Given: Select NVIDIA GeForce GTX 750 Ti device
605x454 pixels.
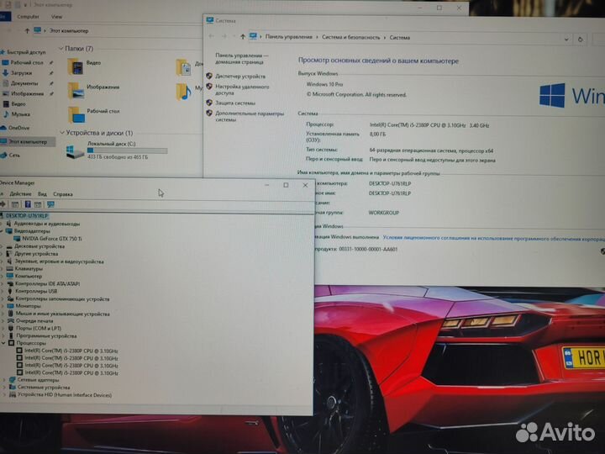Looking at the screenshot, I should [48, 239].
